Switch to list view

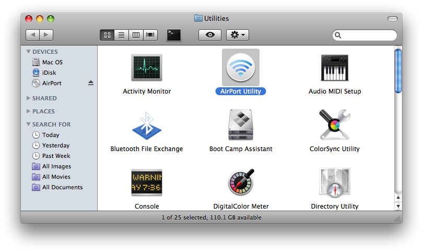pos(121,35)
